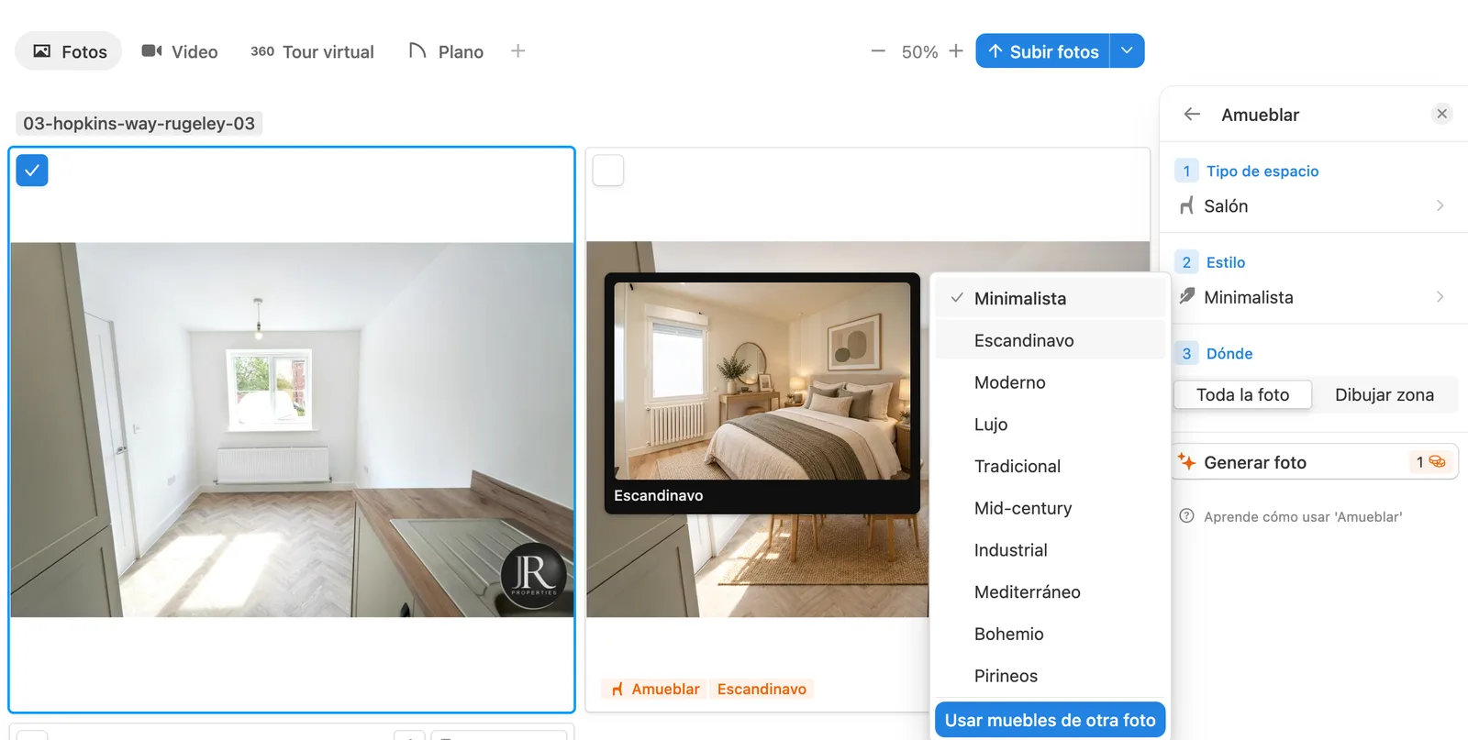1468x740 pixels.
Task: Click the Tipo de espacio step heading
Action: click(x=1262, y=171)
